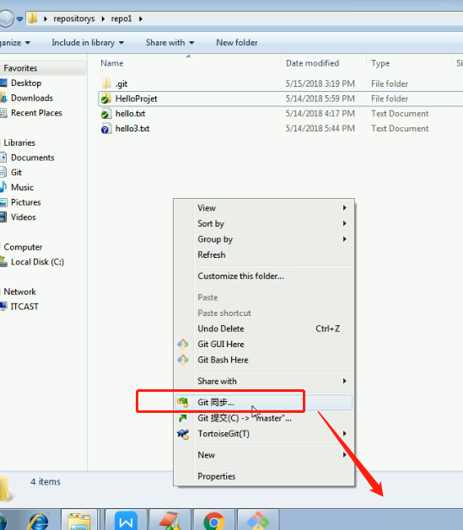Click 5/14/2018 4:17 PM date cell
The width and height of the screenshot is (463, 530).
[320, 114]
